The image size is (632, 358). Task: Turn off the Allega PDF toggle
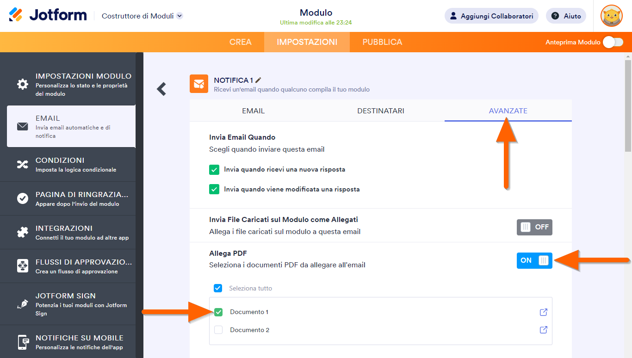click(534, 260)
